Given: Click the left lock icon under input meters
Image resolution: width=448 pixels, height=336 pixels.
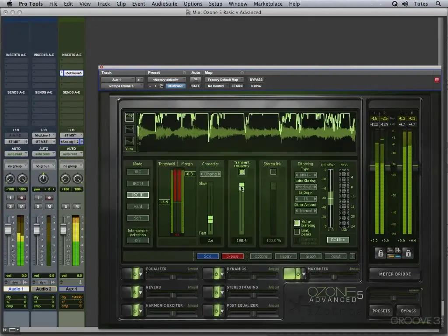Looking at the screenshot, I should point(381,253).
